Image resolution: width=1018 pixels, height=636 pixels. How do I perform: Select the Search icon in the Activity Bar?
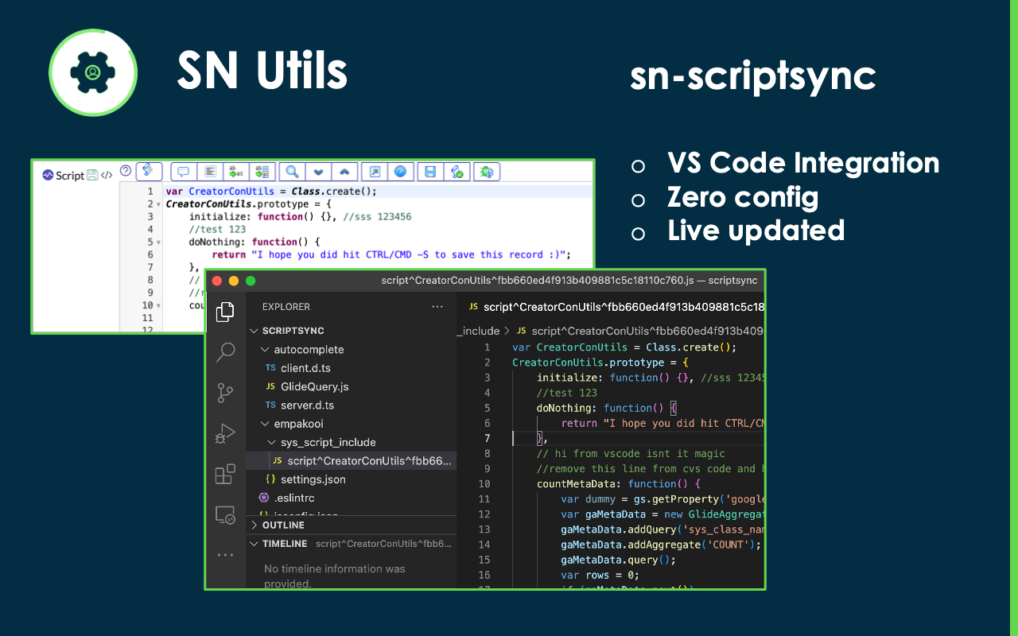225,352
